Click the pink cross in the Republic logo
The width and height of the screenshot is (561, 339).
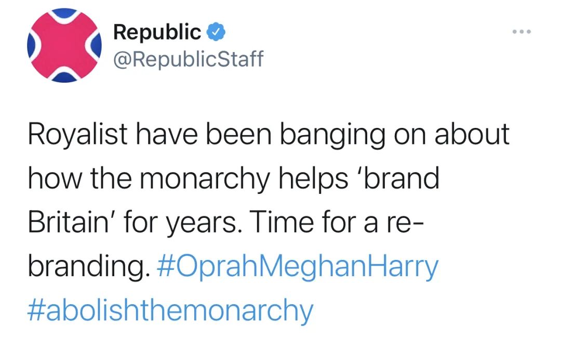click(x=64, y=46)
